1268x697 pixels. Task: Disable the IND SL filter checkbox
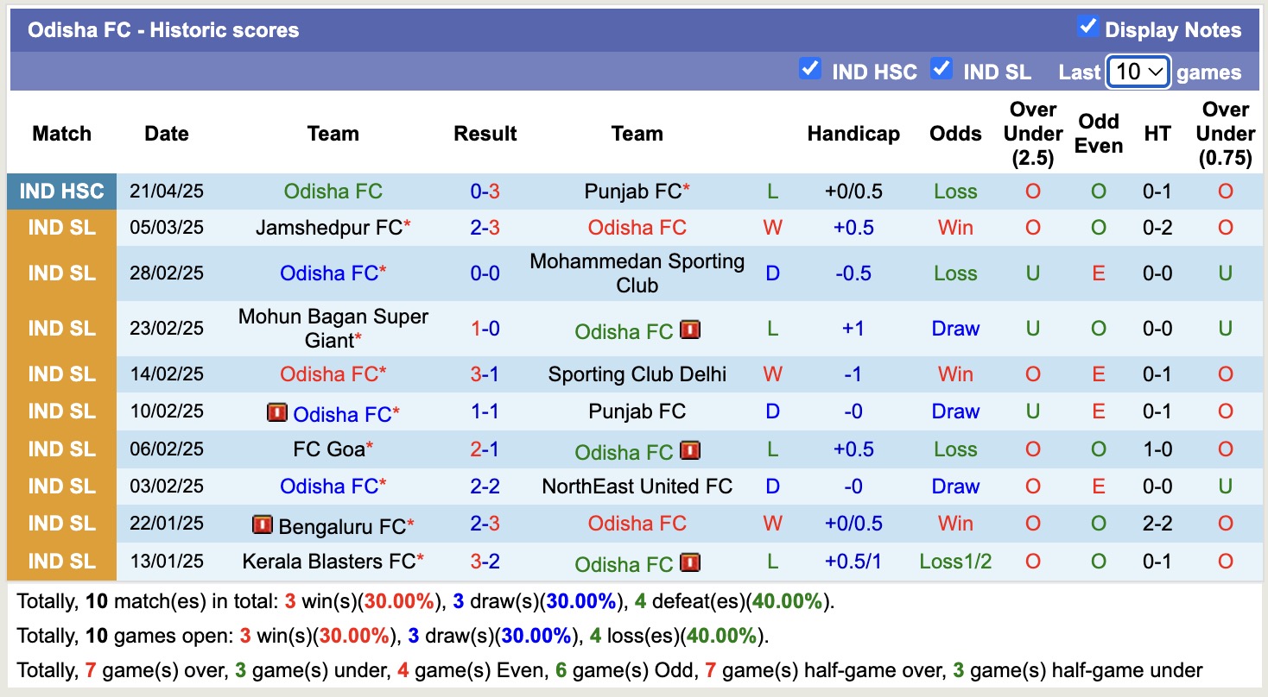(x=941, y=70)
